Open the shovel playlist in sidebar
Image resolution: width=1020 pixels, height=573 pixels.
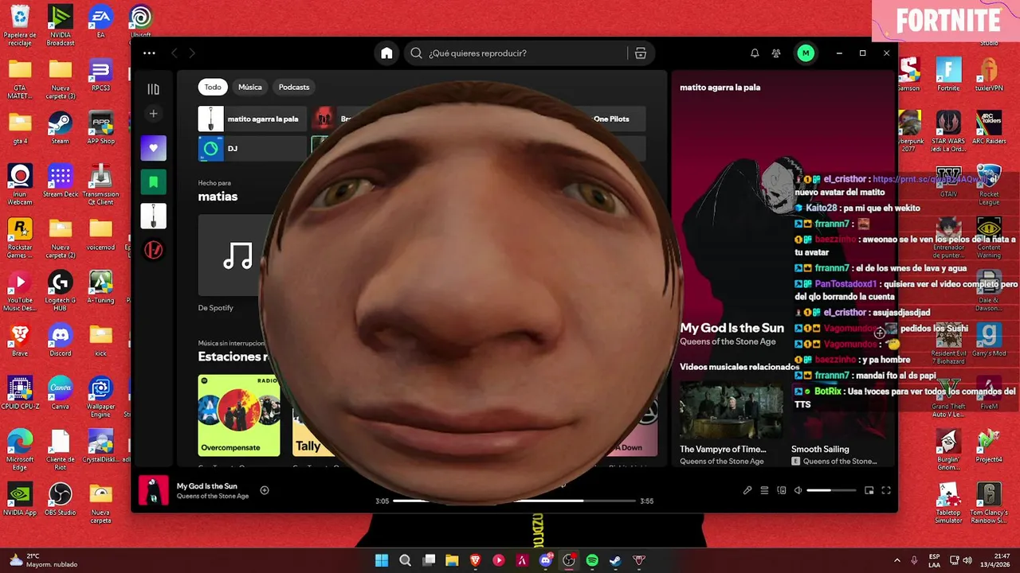coord(154,216)
